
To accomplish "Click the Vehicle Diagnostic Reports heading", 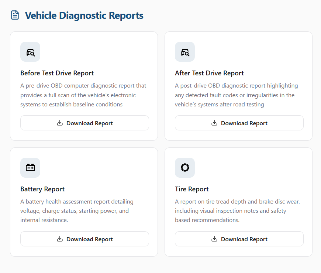I will [84, 16].
